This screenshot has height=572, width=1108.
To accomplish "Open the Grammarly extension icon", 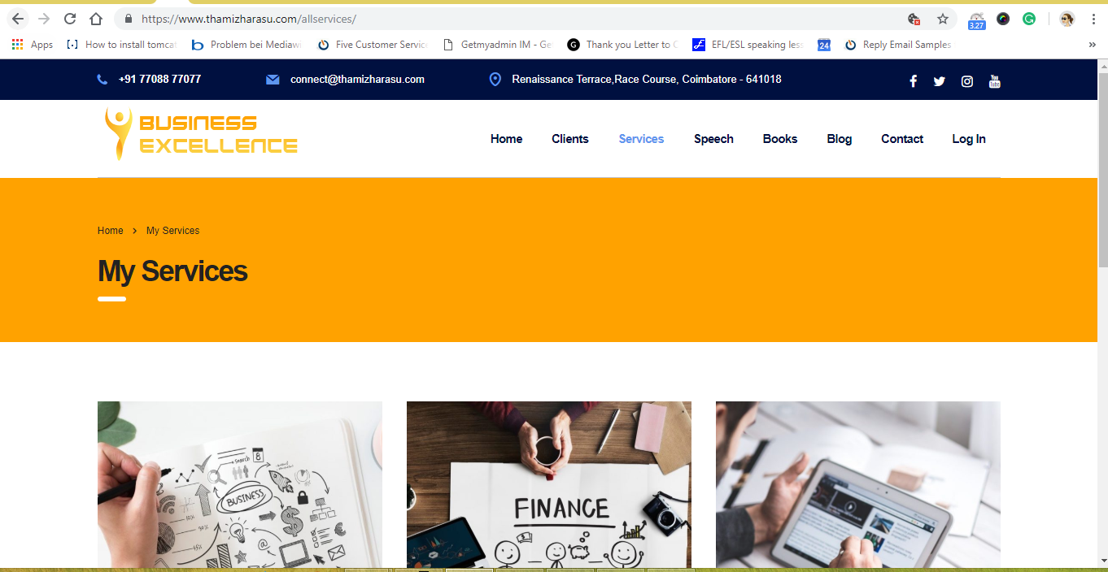I will [1029, 19].
